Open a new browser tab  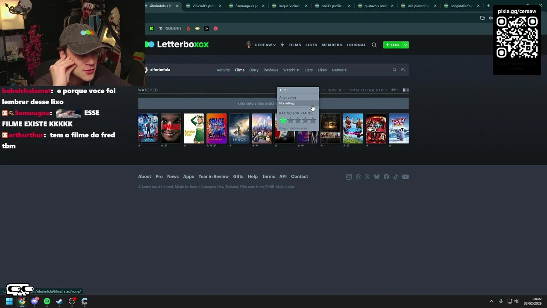coord(488,6)
